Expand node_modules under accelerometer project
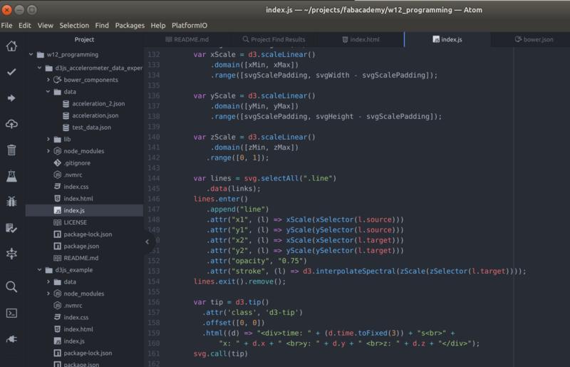 point(48,151)
